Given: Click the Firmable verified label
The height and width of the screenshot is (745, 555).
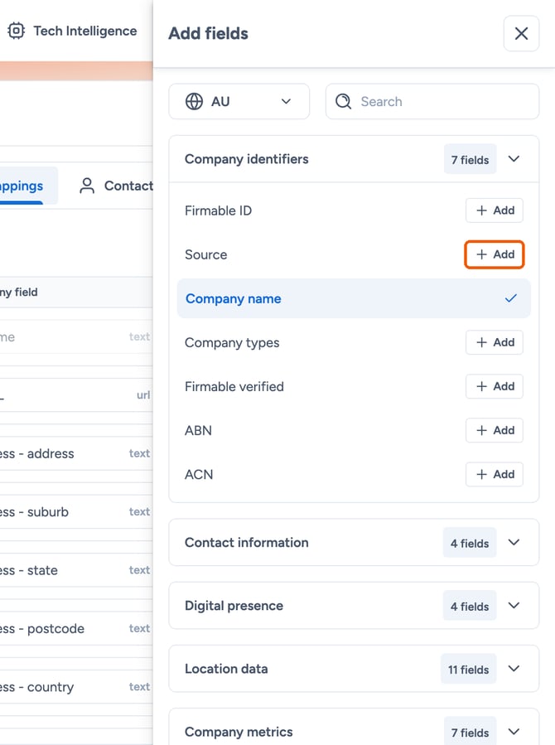Looking at the screenshot, I should coord(234,386).
